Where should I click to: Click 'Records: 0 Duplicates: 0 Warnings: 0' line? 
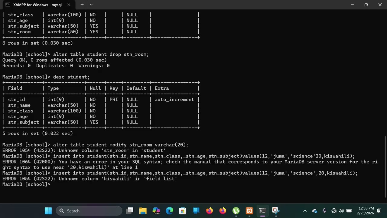(x=56, y=66)
